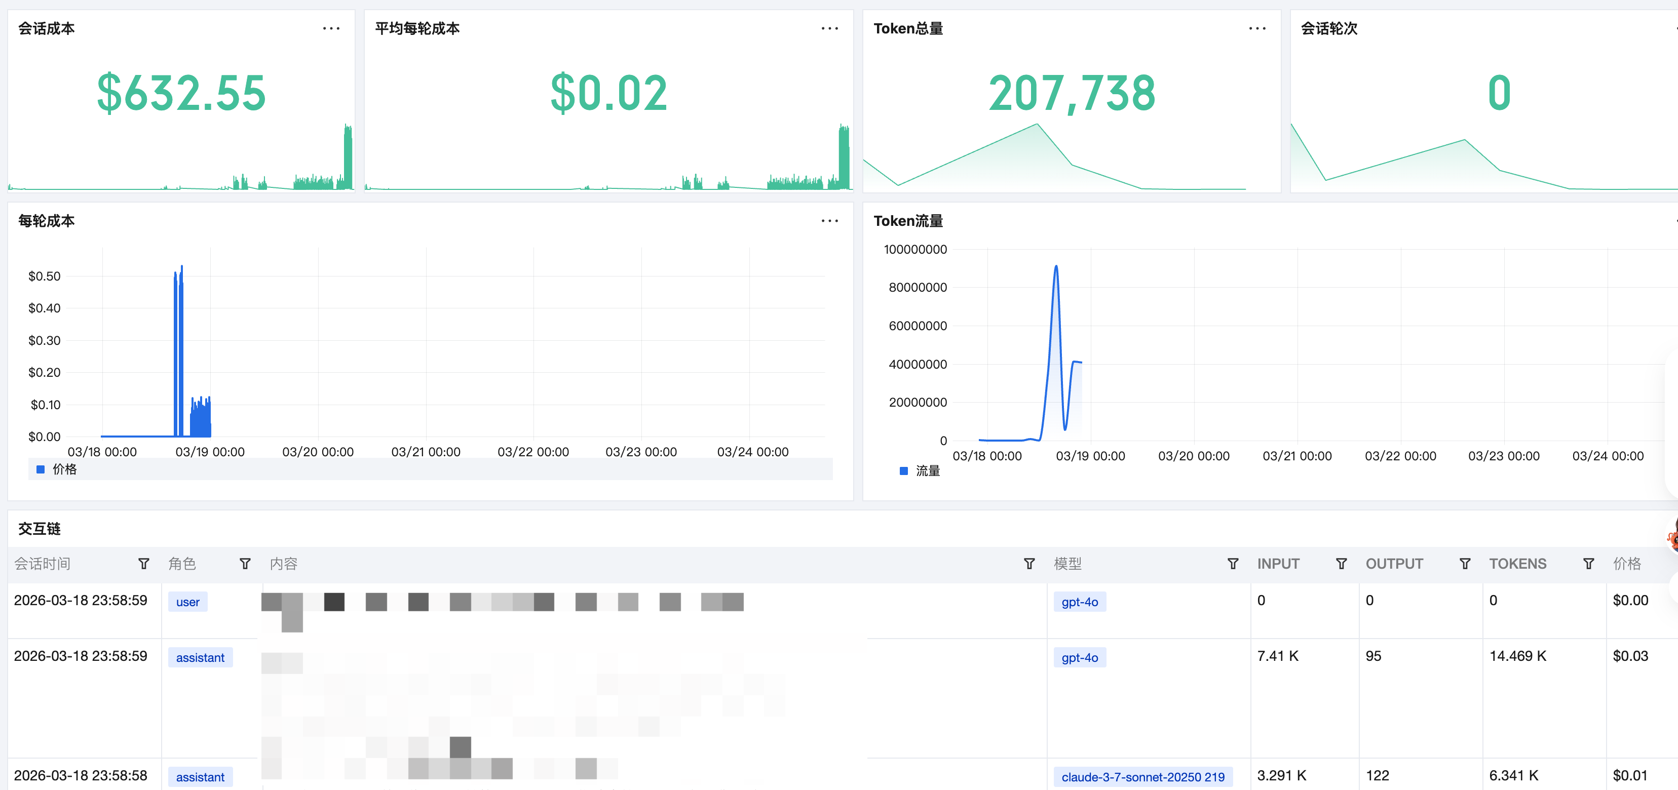Screen dimensions: 1678x790
Task: Click the filter icon on TOKENS column
Action: click(x=1589, y=564)
